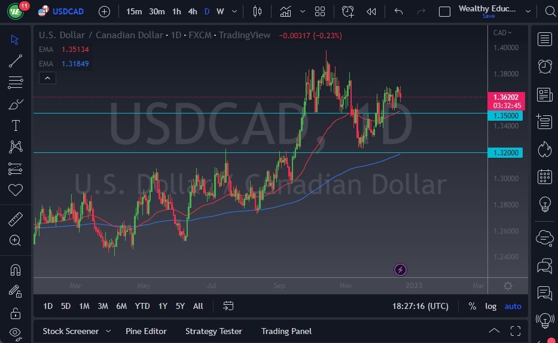Image resolution: width=558 pixels, height=343 pixels.
Task: Activate the zoom-in tool
Action: coord(15,241)
